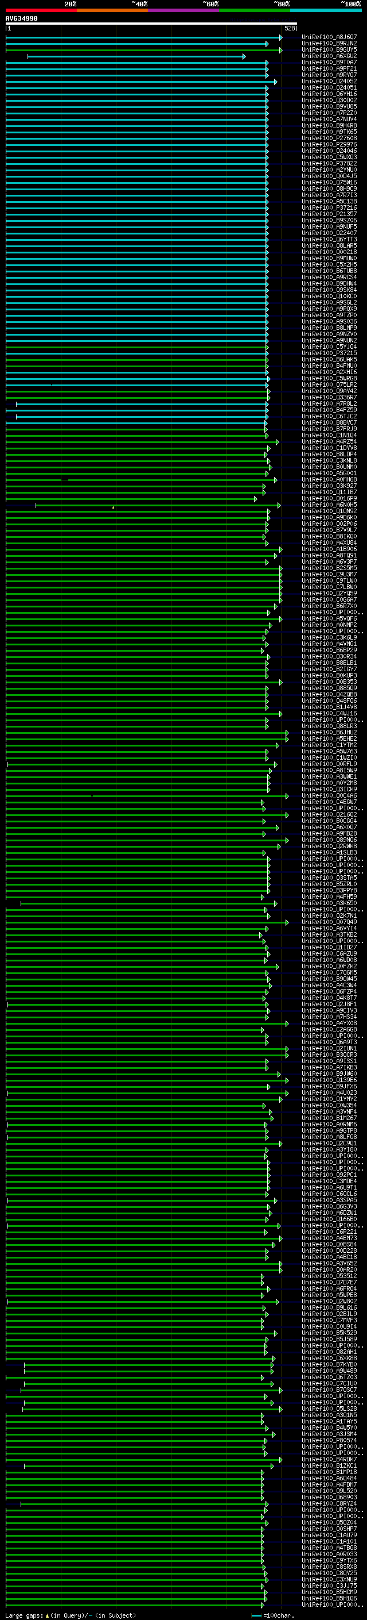Select the UniRef100_Q88LR3 label
This screenshot has height=1620, width=367.
click(329, 726)
